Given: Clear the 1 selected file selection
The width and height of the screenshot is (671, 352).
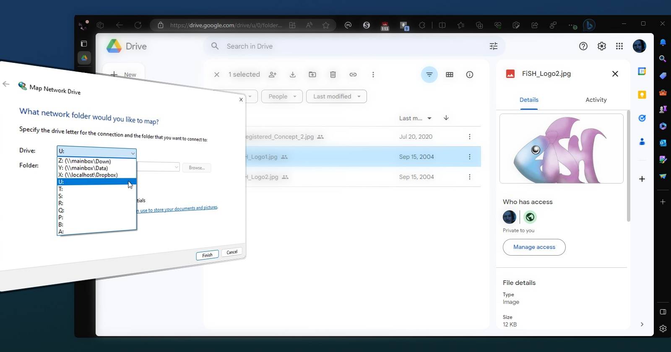Looking at the screenshot, I should click(217, 75).
